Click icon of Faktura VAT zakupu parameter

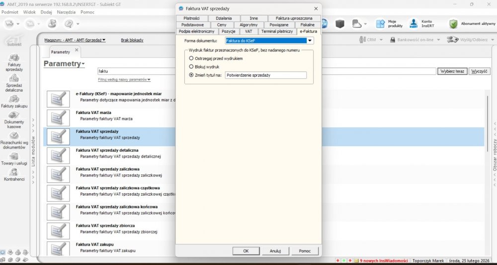(58, 249)
